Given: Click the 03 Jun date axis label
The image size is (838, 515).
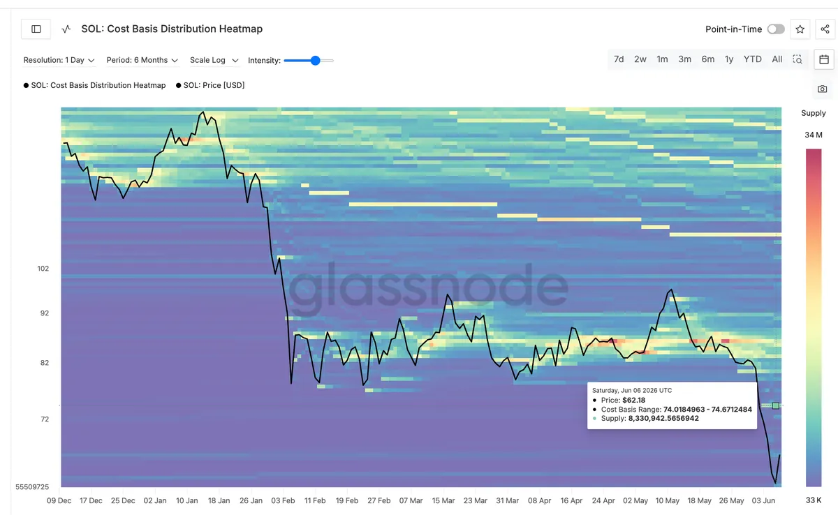Looking at the screenshot, I should pyautogui.click(x=763, y=500).
